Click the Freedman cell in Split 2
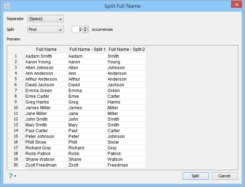 118,165
